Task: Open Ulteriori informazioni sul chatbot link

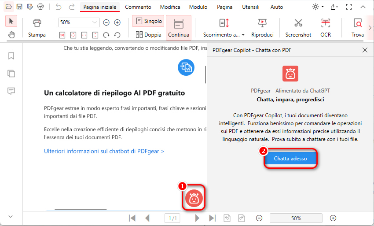Action: (104, 151)
